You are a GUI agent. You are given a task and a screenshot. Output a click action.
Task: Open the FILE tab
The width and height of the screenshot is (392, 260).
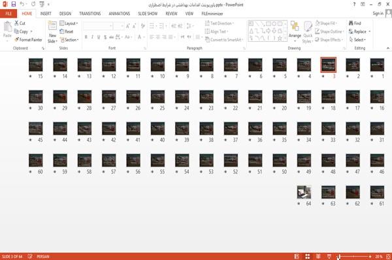(x=8, y=14)
